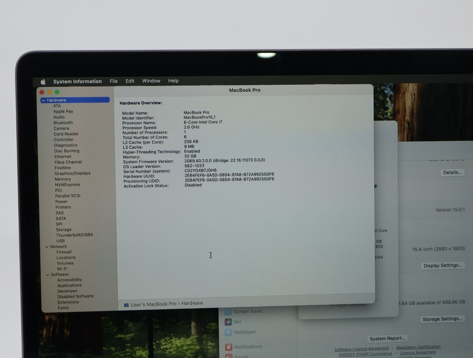
Task: Click the Details... button
Action: pyautogui.click(x=452, y=173)
